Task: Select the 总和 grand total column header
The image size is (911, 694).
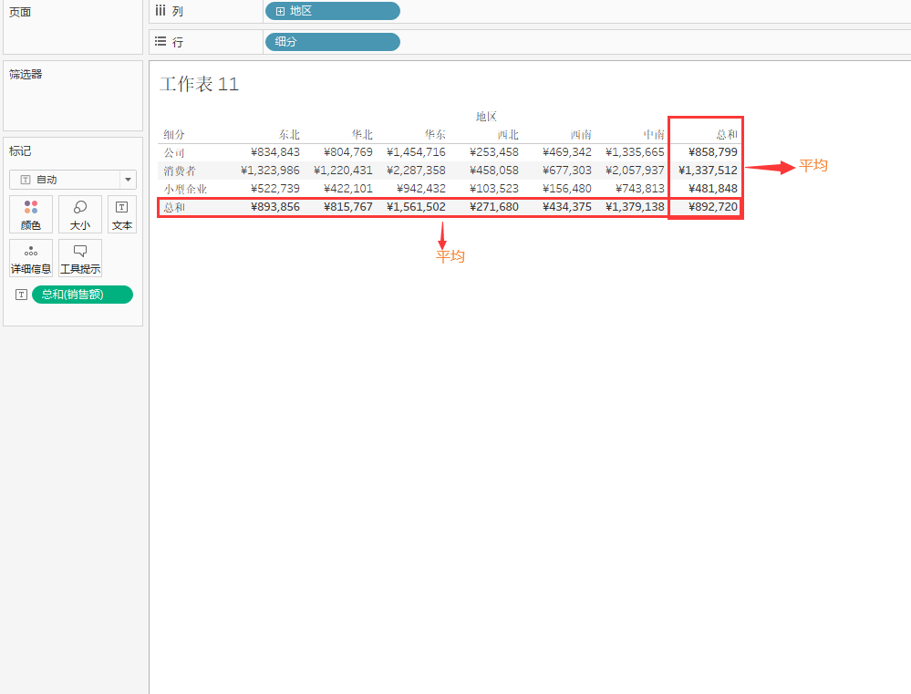Action: 726,135
